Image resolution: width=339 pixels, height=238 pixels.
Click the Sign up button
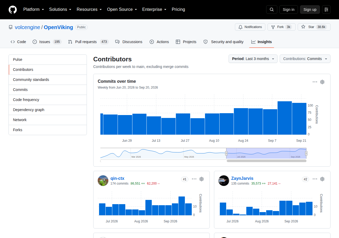[310, 10]
